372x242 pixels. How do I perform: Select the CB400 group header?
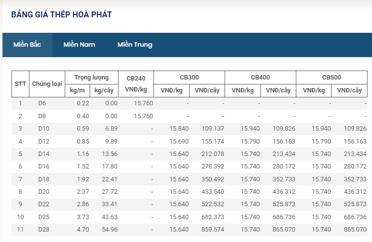260,78
